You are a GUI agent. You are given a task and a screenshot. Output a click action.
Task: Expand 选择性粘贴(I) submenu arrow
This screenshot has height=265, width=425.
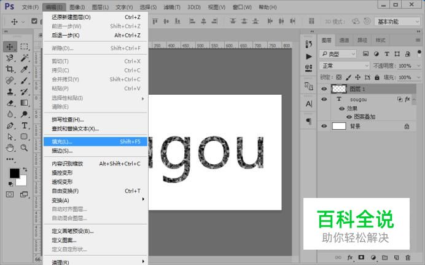point(143,99)
